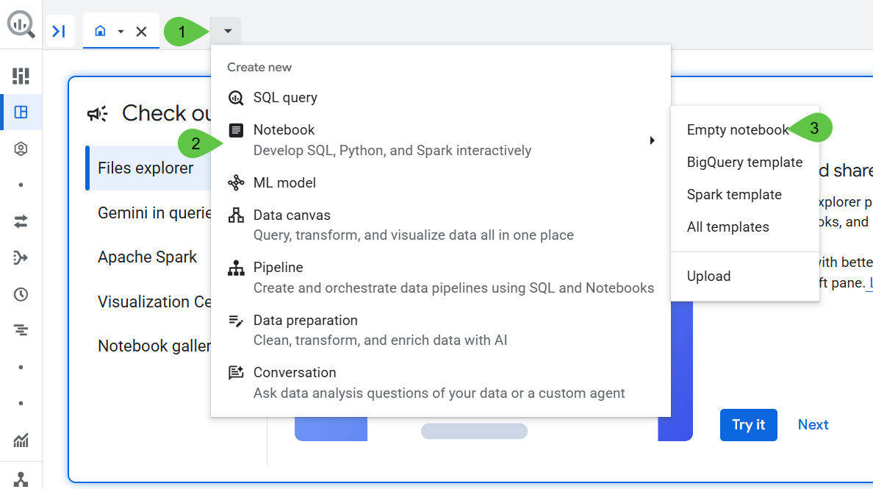This screenshot has height=489, width=873.
Task: Select ML model menu entry
Action: point(284,182)
